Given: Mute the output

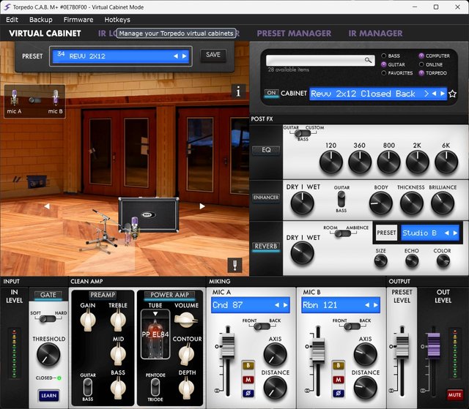Looking at the screenshot, I should tap(454, 394).
